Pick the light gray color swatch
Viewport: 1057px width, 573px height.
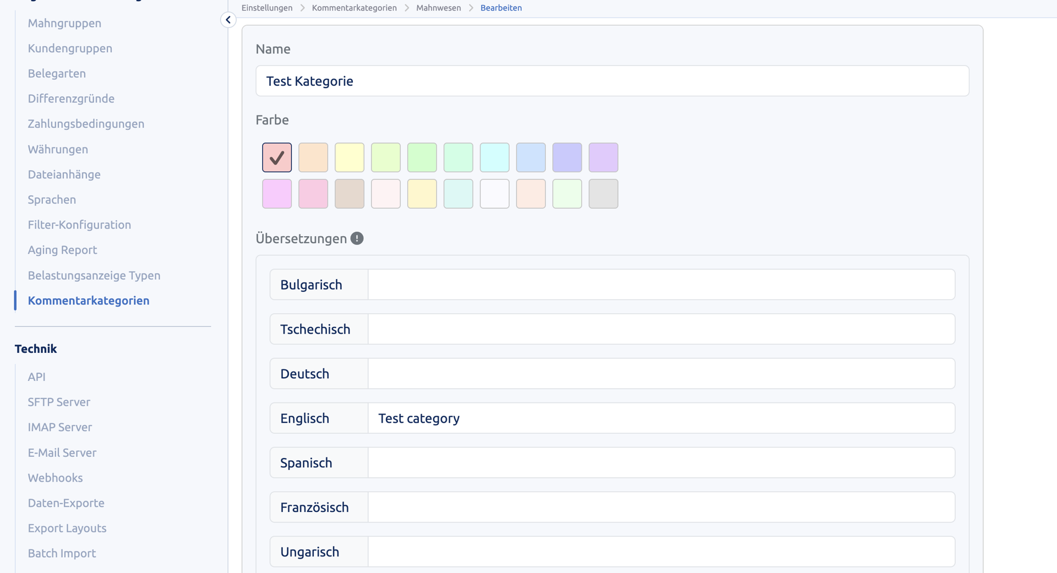(603, 194)
